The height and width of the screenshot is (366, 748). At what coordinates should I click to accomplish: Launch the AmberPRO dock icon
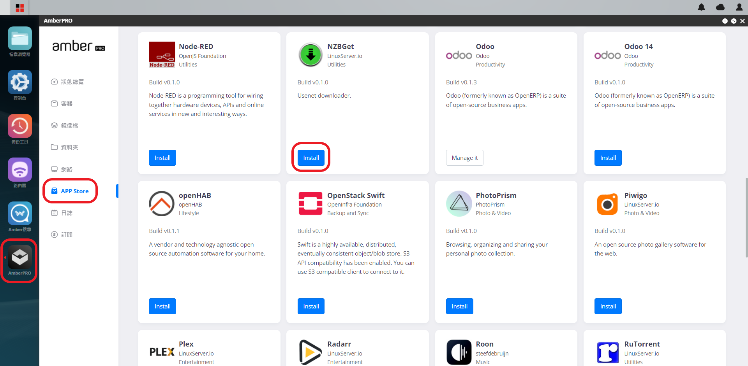point(20,257)
